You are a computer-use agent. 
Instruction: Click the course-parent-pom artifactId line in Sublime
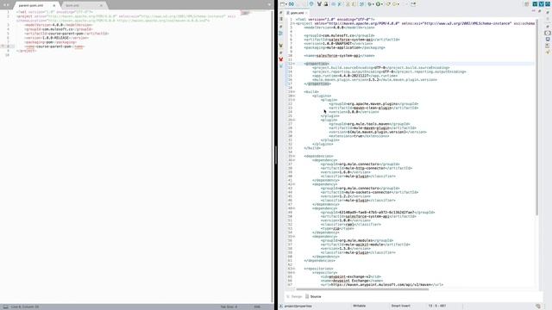coord(66,34)
